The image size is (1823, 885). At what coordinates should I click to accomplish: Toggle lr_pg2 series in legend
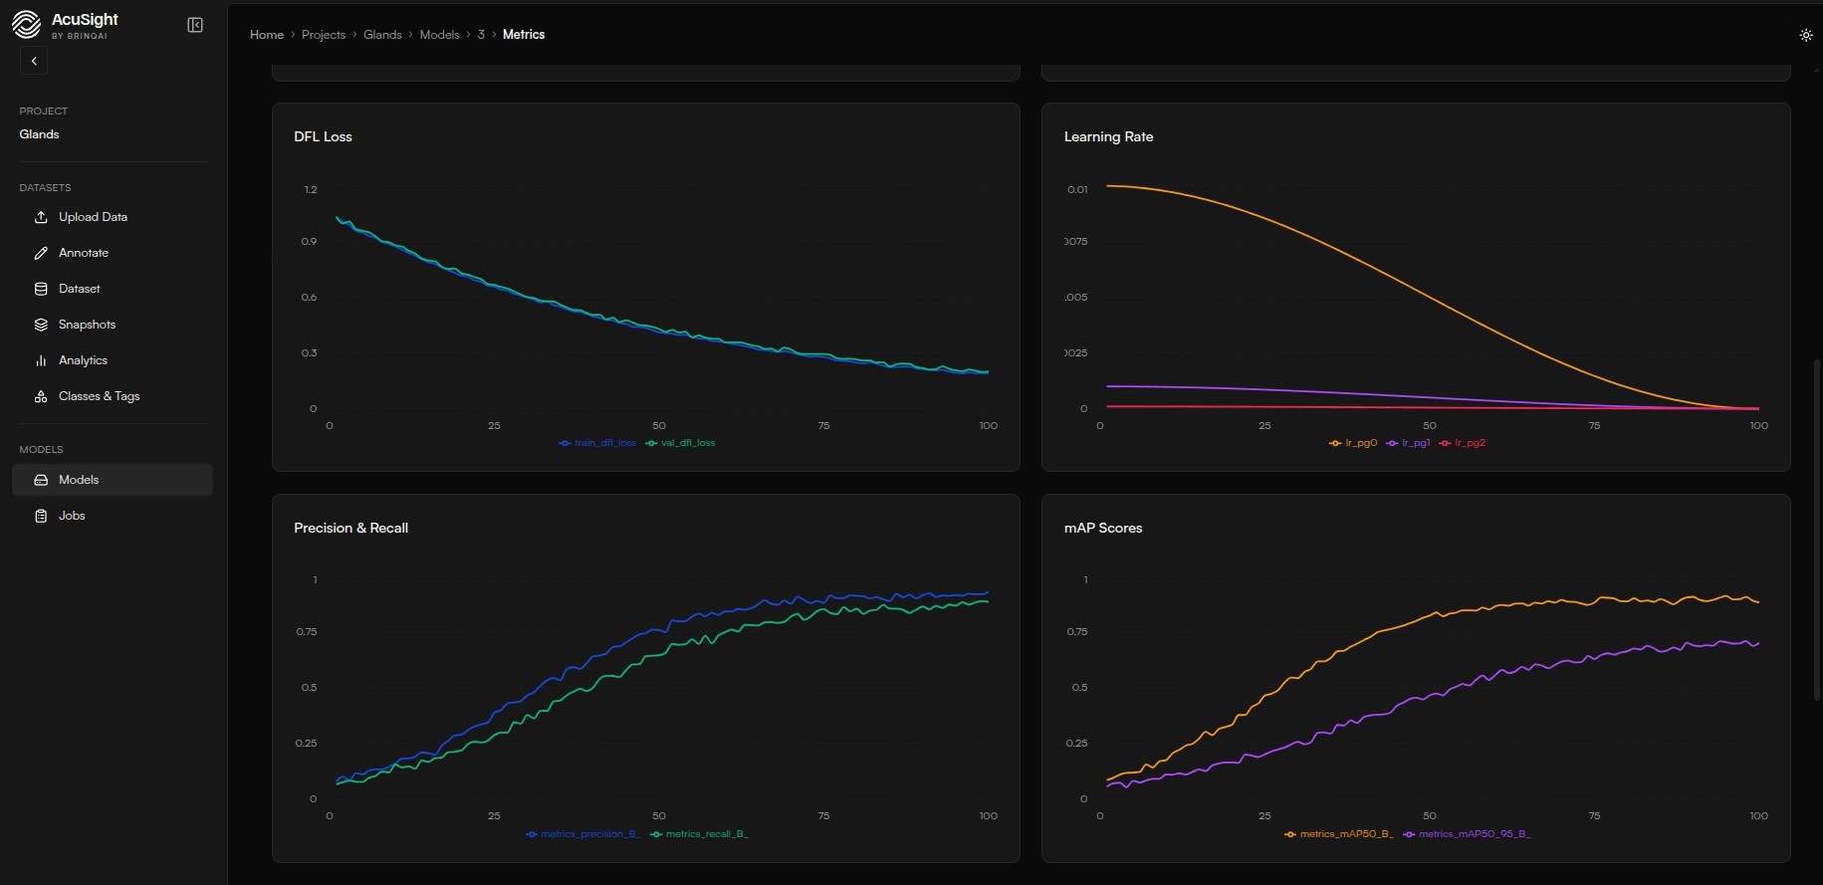(1463, 443)
